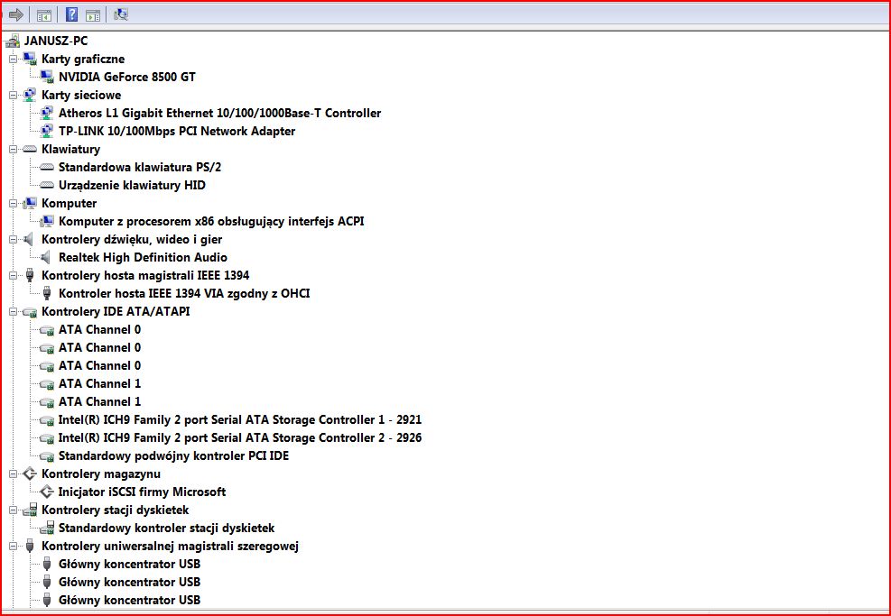This screenshot has width=891, height=616.
Task: Collapse the Kontrolery stacji dyskietek branch
Action: (13, 510)
